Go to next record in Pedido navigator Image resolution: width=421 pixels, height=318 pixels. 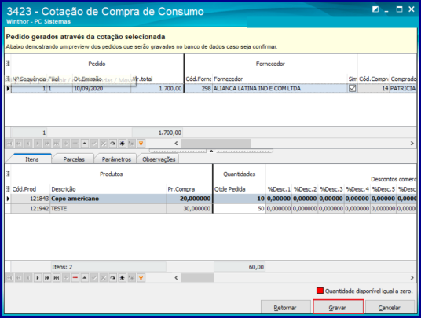point(38,144)
